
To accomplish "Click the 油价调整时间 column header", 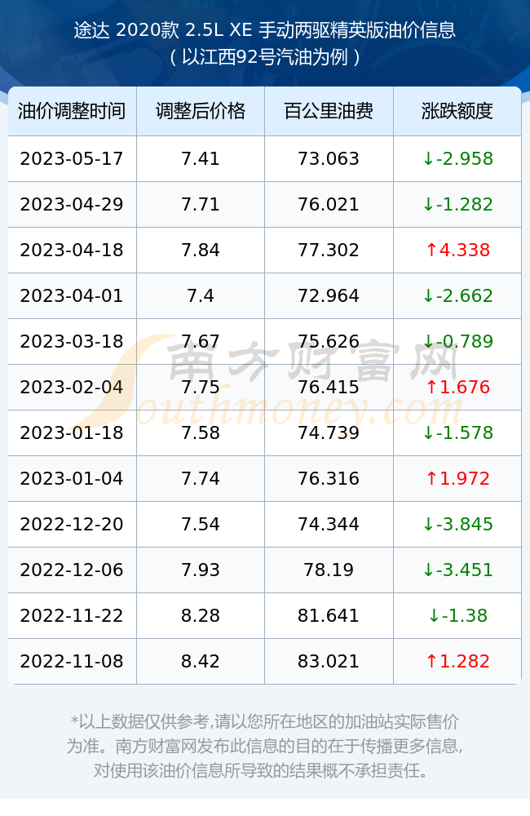I will (x=72, y=111).
